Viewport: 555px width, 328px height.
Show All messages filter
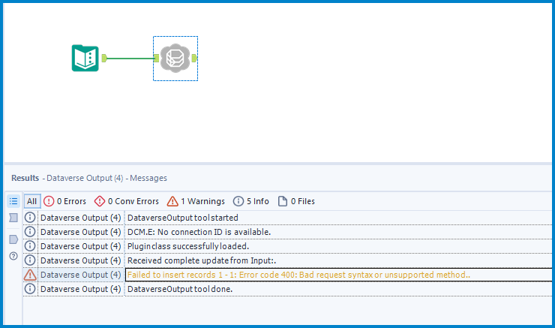point(31,201)
